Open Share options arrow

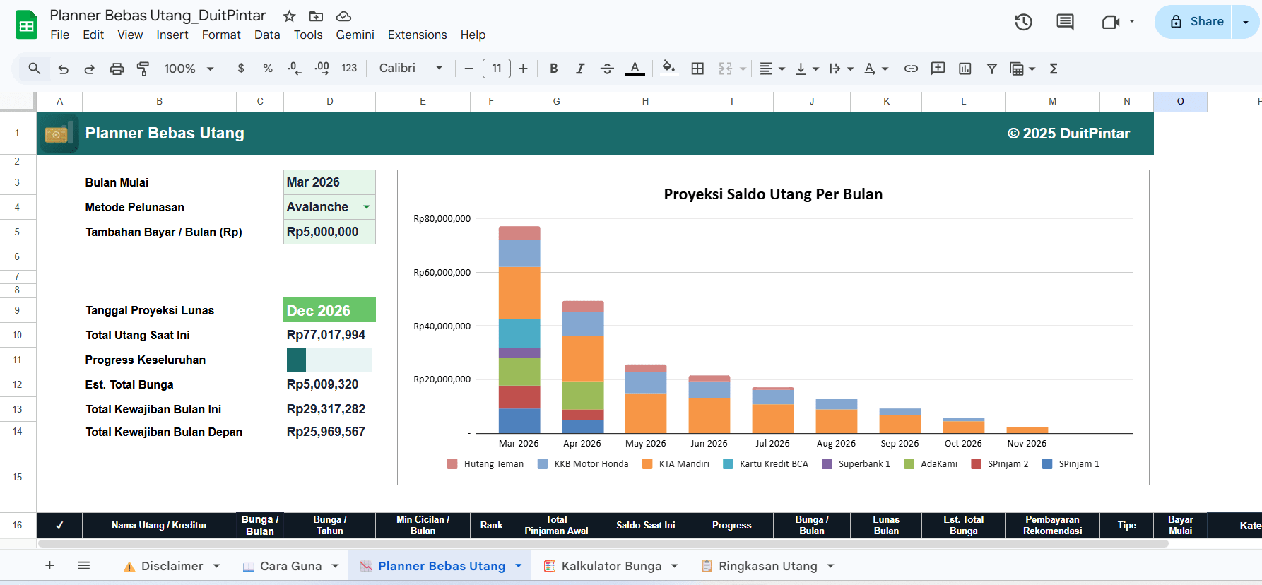[x=1246, y=22]
